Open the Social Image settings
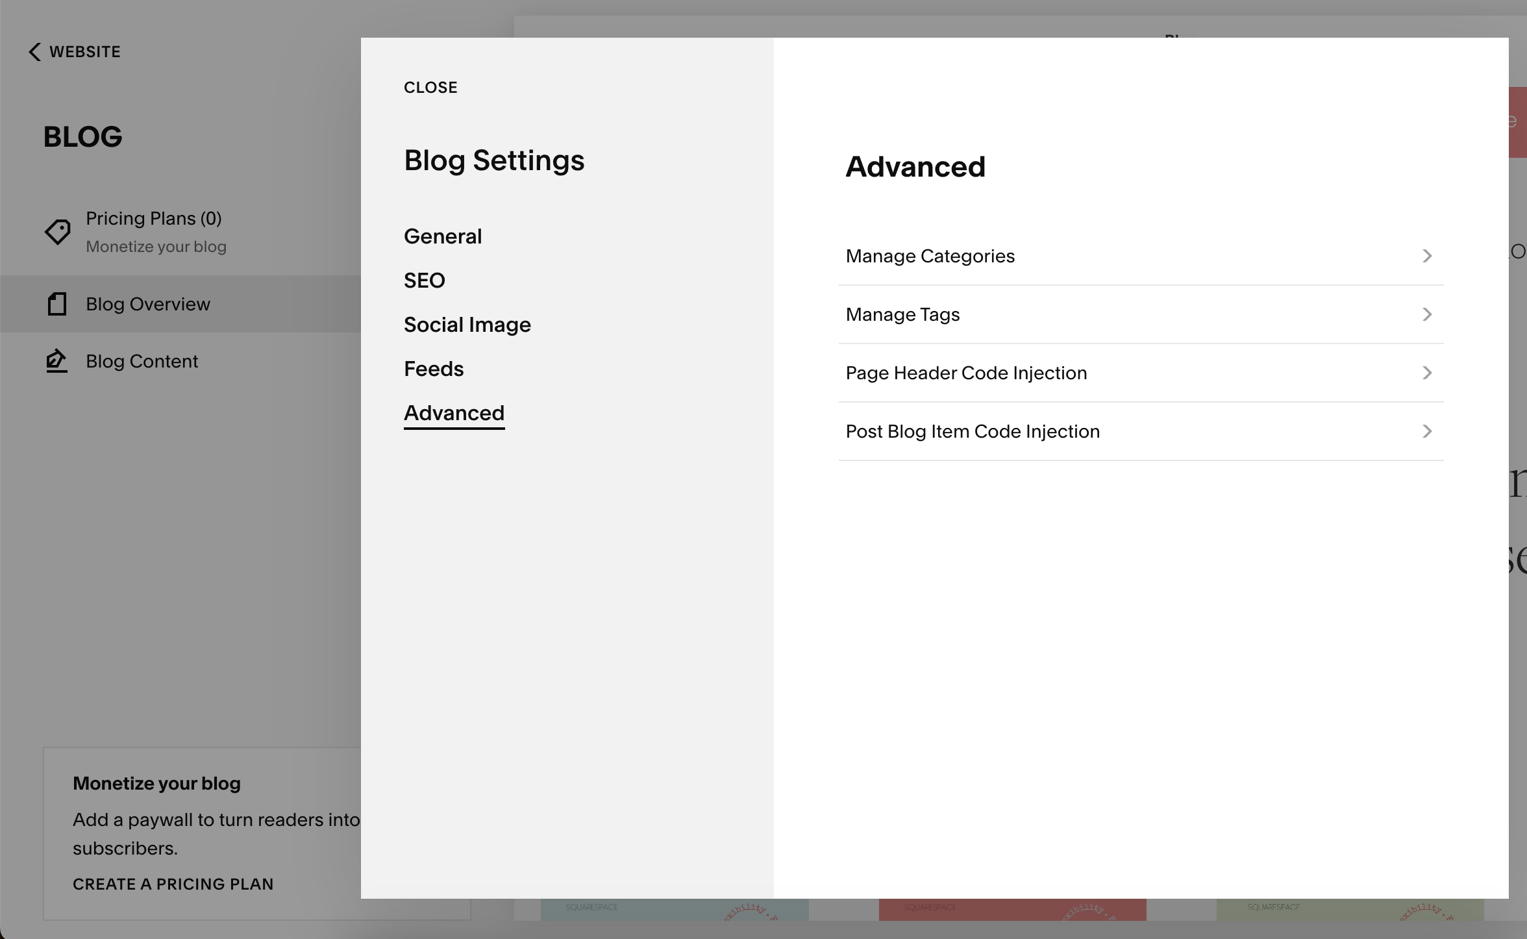This screenshot has height=939, width=1527. pos(467,324)
